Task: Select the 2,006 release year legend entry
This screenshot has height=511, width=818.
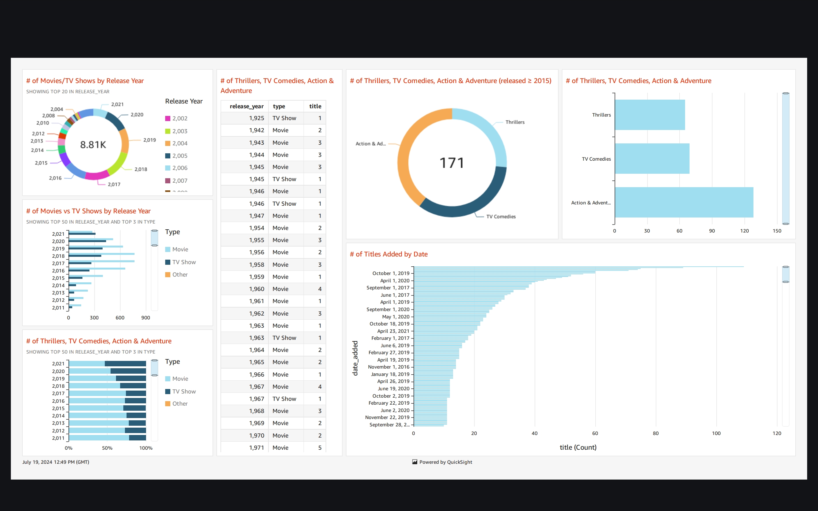Action: [176, 168]
